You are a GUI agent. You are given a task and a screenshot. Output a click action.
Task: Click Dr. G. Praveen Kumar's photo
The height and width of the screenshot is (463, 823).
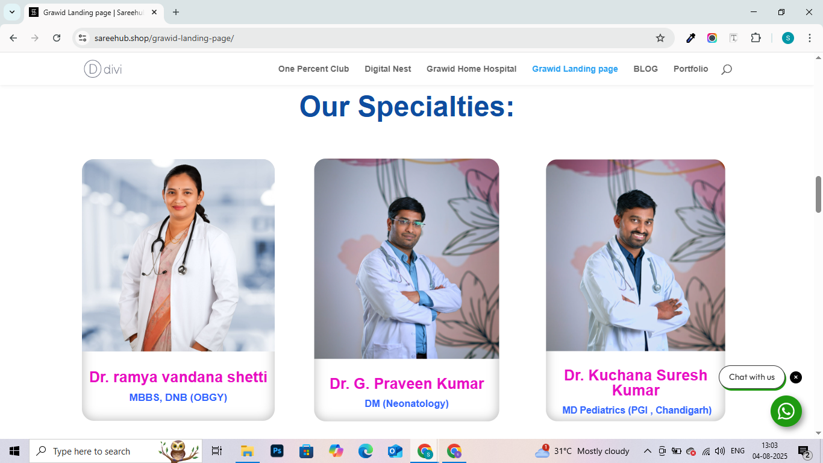[407, 259]
